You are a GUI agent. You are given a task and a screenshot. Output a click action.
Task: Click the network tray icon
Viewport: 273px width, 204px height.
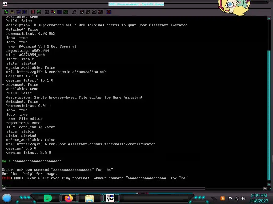point(237,198)
